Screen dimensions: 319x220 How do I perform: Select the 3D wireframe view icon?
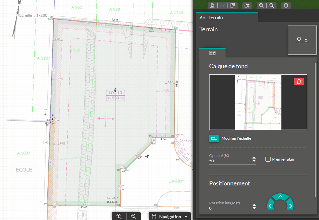point(223,5)
